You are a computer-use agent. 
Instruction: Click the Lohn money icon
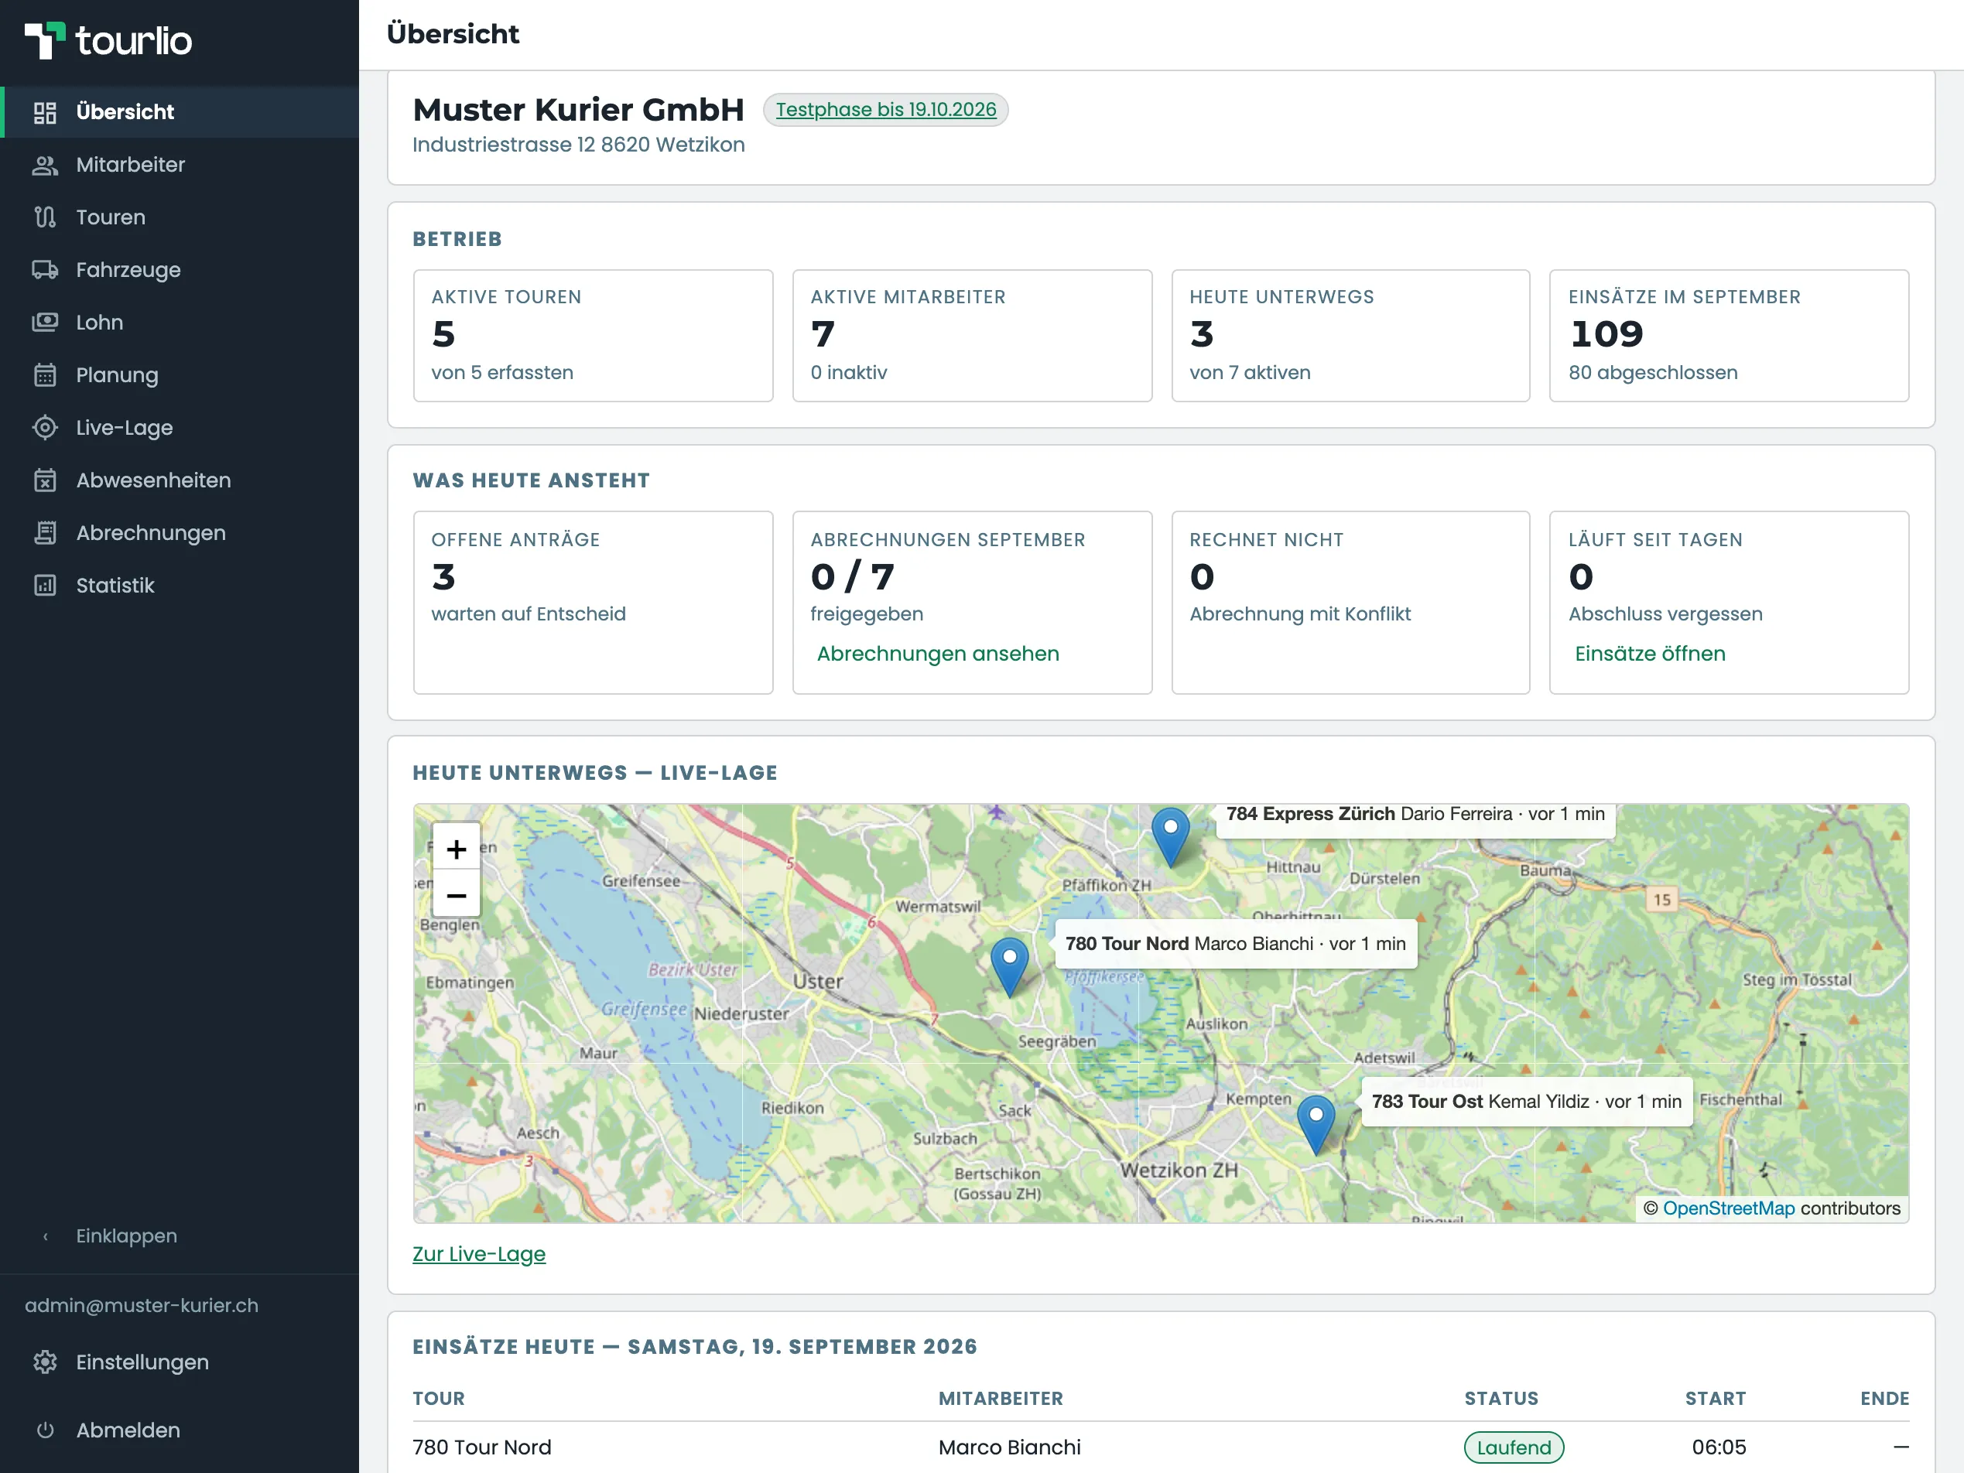44,323
